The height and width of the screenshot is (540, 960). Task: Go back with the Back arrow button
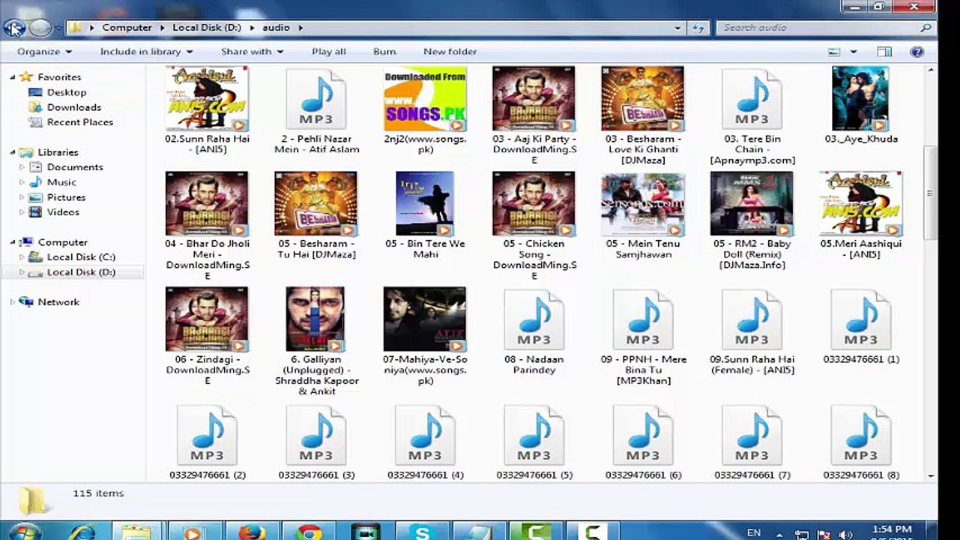pos(13,28)
